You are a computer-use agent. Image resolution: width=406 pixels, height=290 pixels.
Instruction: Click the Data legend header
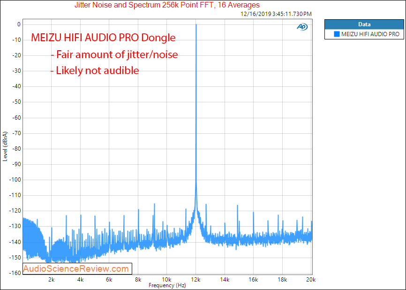click(x=364, y=24)
